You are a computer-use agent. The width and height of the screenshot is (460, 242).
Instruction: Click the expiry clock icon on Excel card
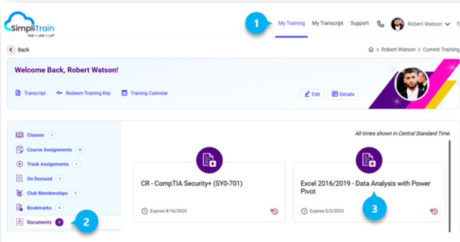coord(434,211)
